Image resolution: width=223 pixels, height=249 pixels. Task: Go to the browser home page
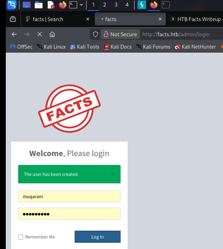coord(52,34)
